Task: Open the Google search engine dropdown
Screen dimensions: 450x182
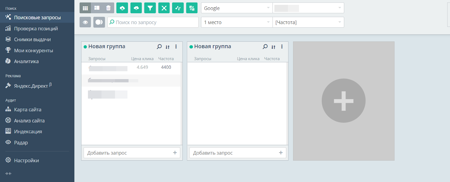Action: click(237, 8)
